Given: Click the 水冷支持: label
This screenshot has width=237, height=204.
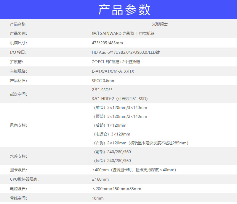Looking at the screenshot, I should (18, 156).
